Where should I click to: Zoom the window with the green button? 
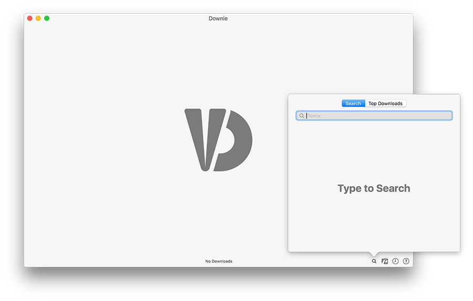pyautogui.click(x=47, y=18)
